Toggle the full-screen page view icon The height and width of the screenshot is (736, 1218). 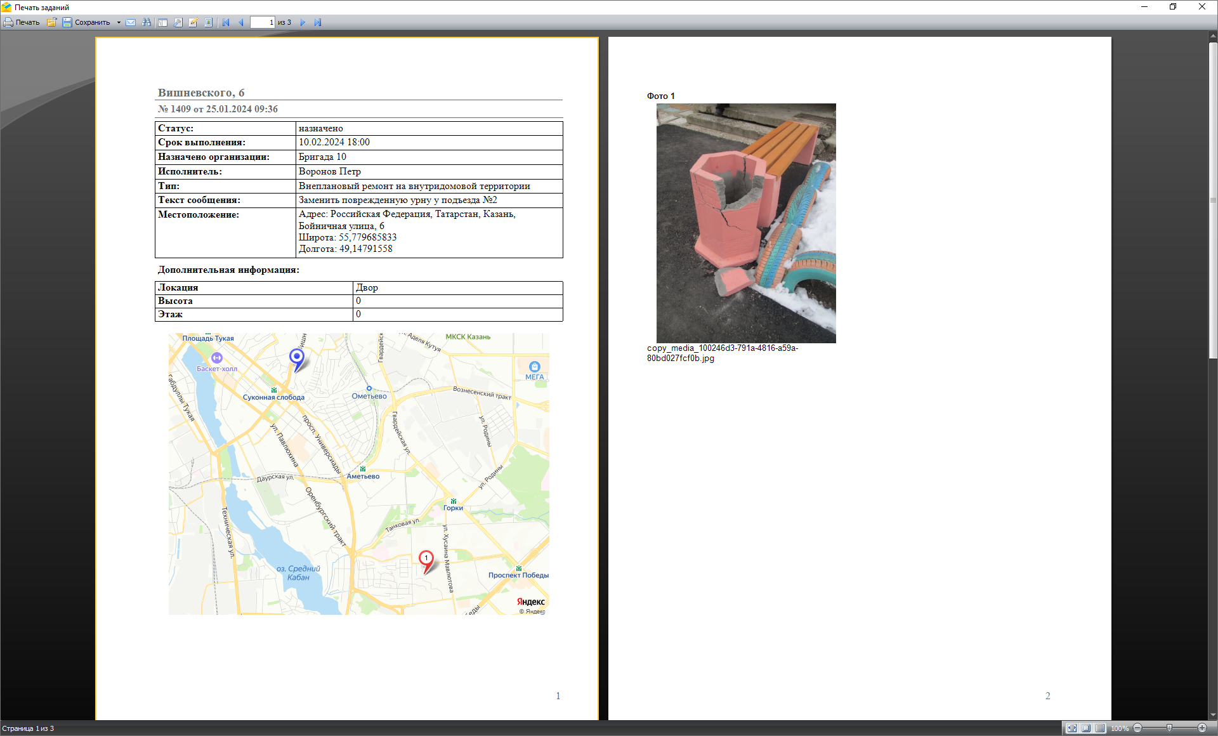point(209,22)
